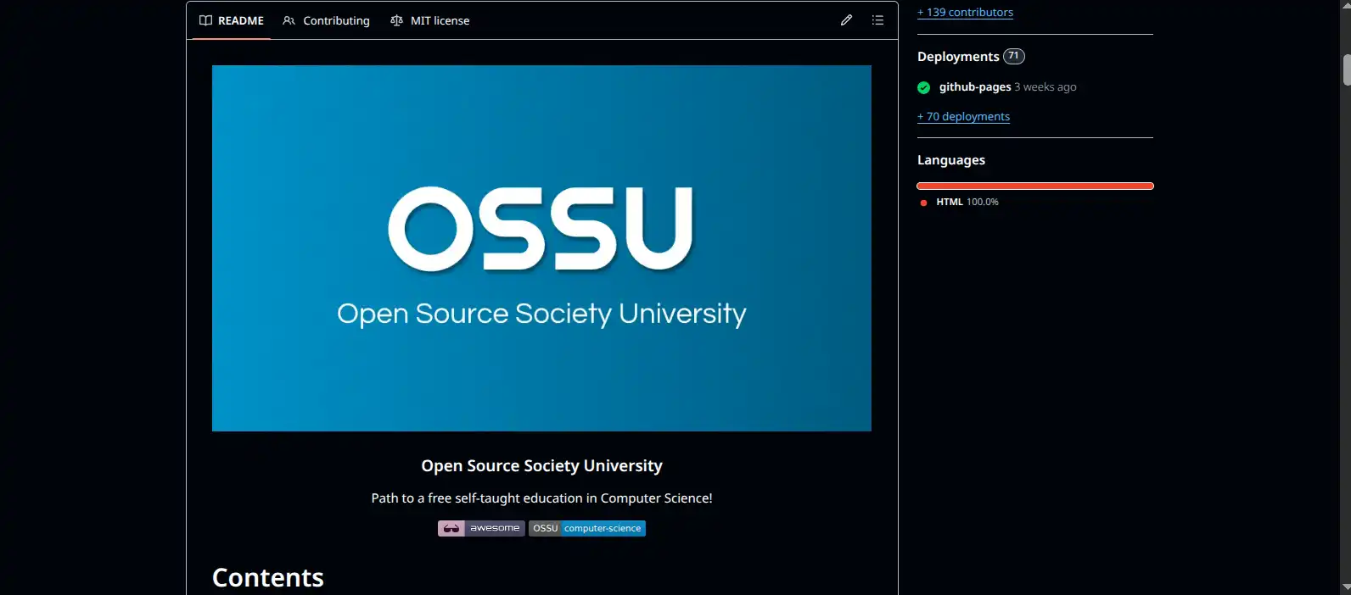Switch to the README tab
The height and width of the screenshot is (595, 1351).
coord(232,20)
